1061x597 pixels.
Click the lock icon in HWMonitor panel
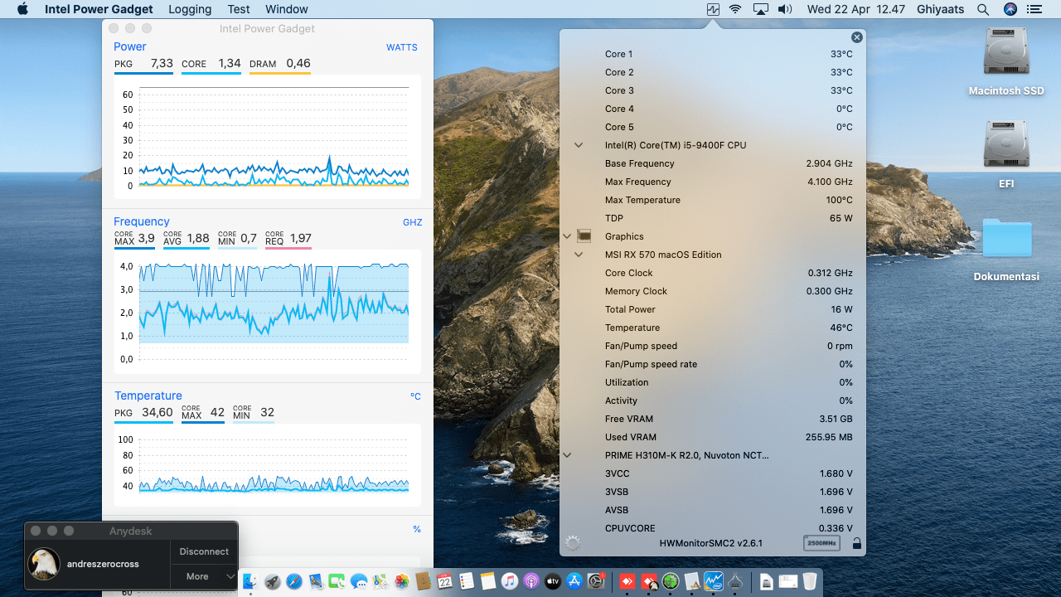(856, 544)
